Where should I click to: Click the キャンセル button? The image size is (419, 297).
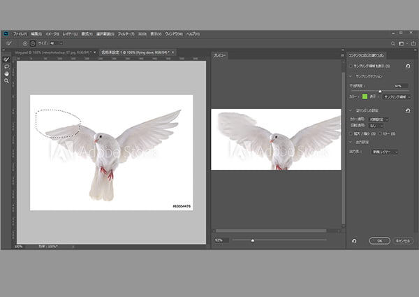[402, 240]
